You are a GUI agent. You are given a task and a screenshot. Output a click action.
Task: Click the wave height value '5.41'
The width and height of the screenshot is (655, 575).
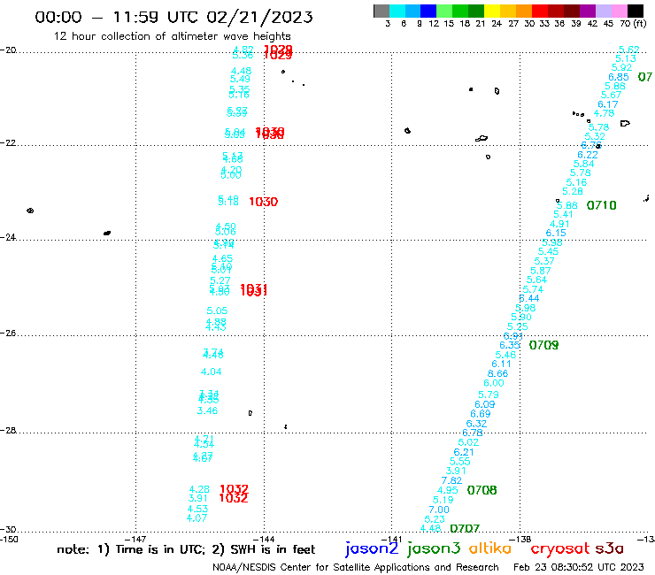(x=563, y=215)
